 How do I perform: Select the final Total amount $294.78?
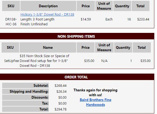tap(61, 109)
